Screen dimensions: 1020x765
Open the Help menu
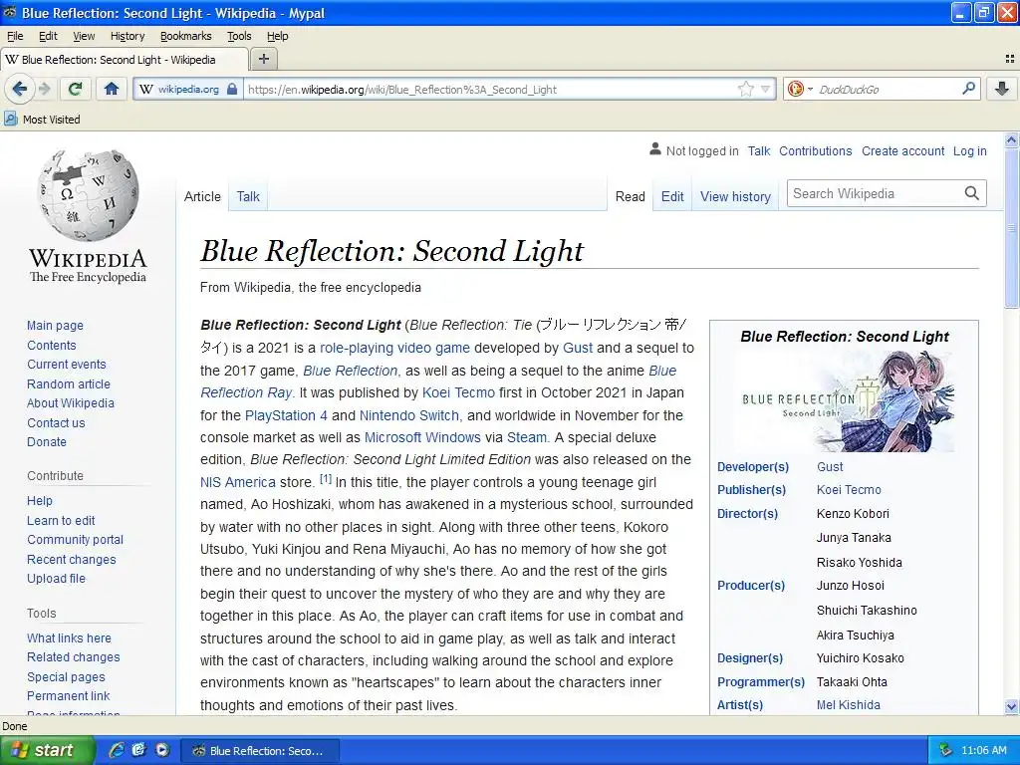[278, 36]
